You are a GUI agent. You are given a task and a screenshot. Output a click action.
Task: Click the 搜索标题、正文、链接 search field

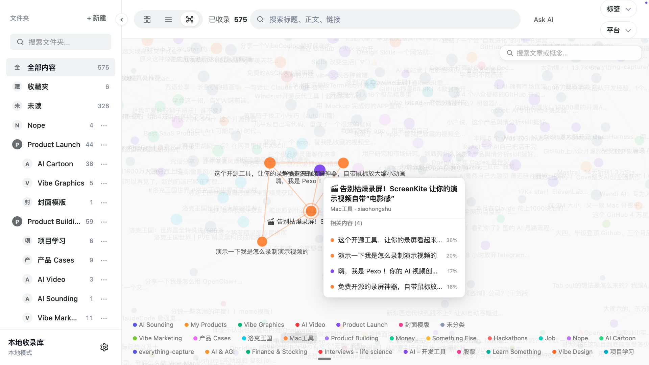[385, 19]
